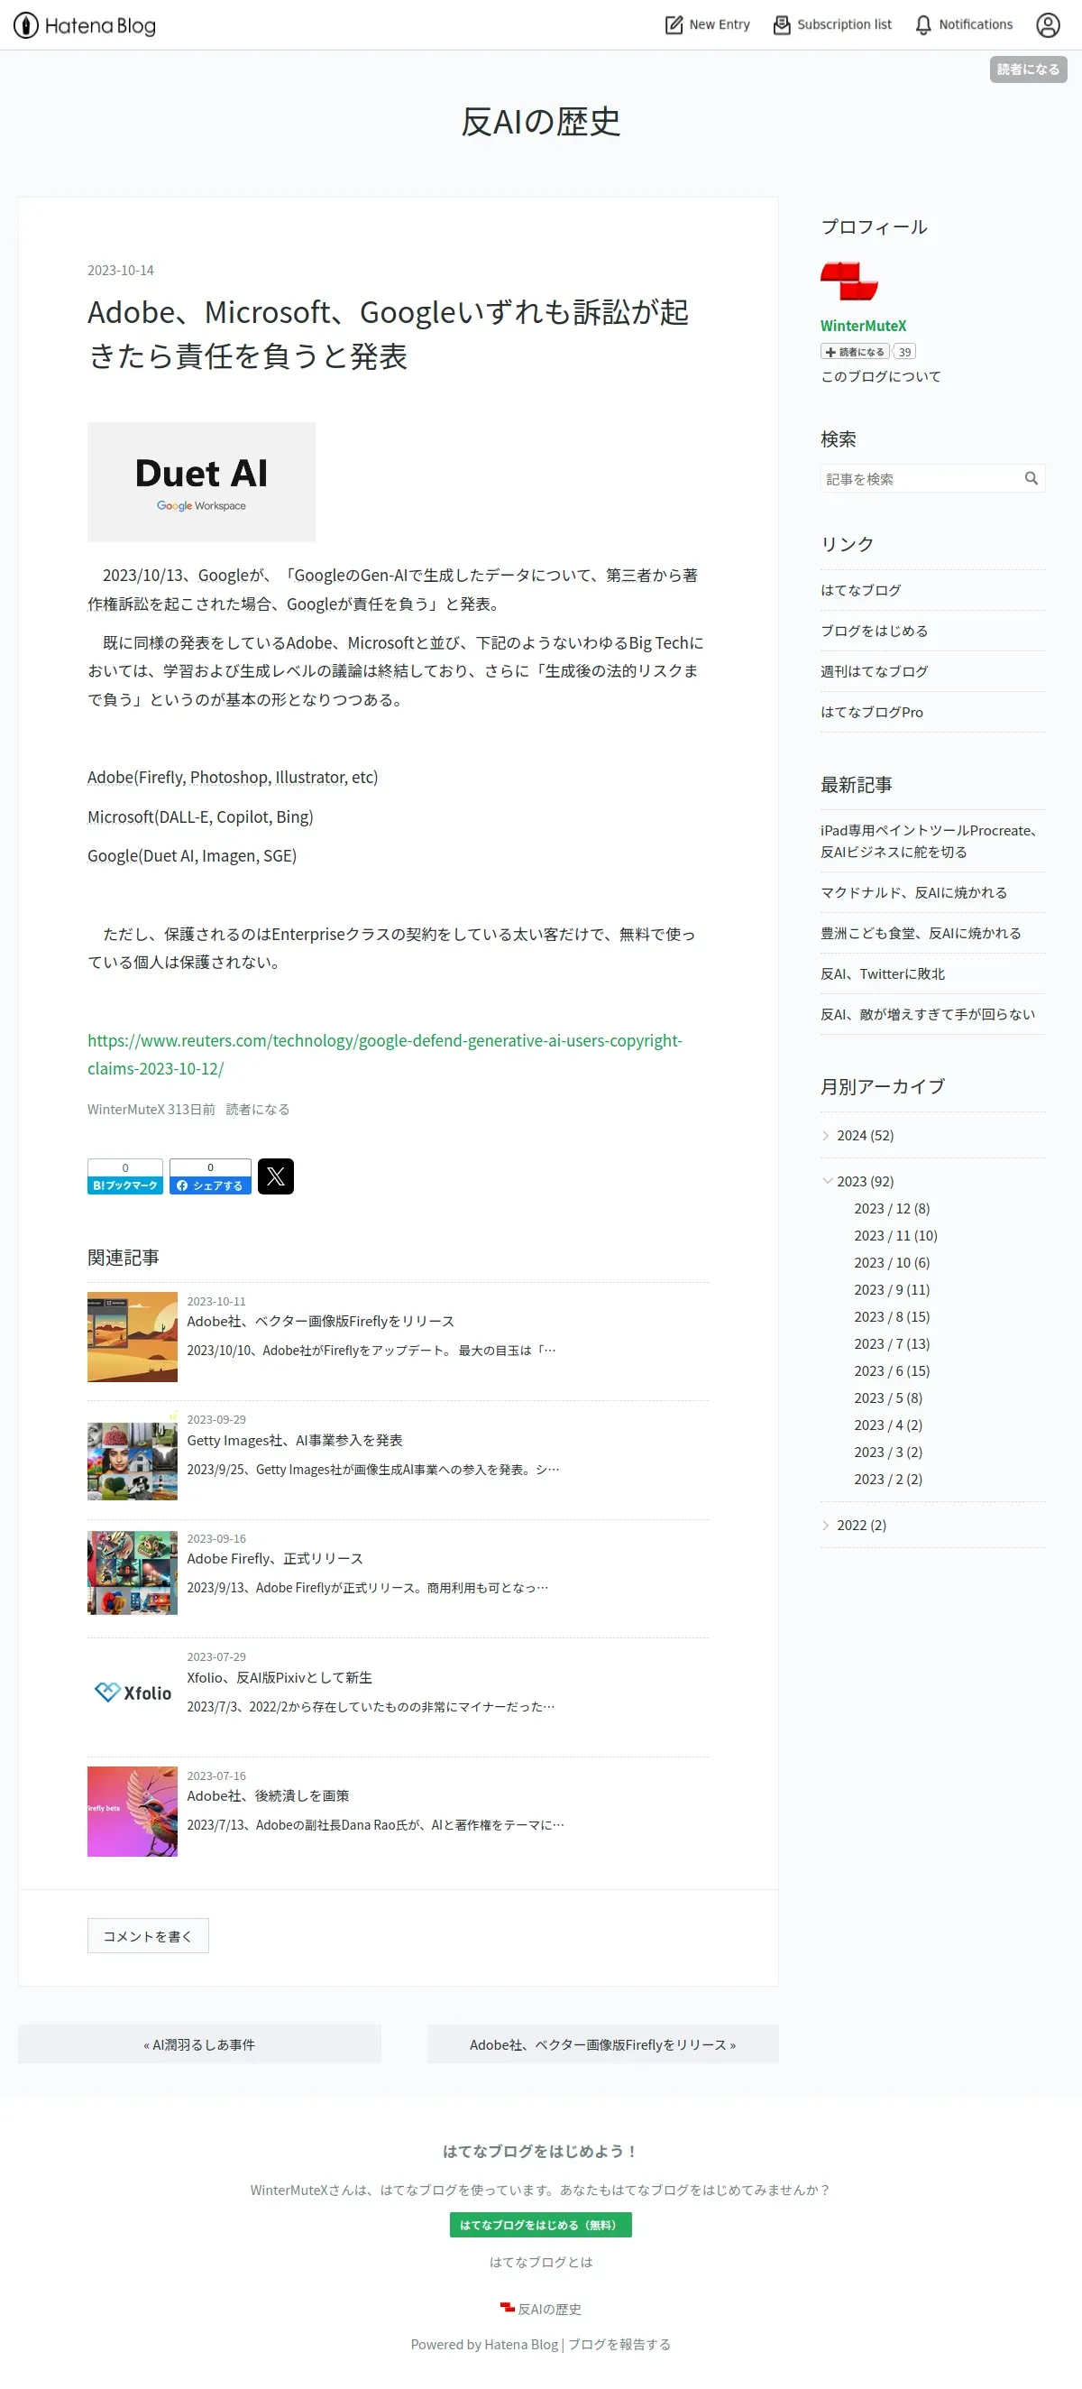The width and height of the screenshot is (1082, 2389).
Task: Open the 2023 / 10 archive
Action: click(x=891, y=1263)
